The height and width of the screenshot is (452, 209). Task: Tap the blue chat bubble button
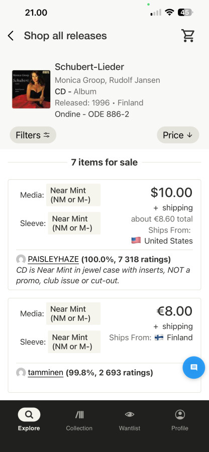[194, 367]
